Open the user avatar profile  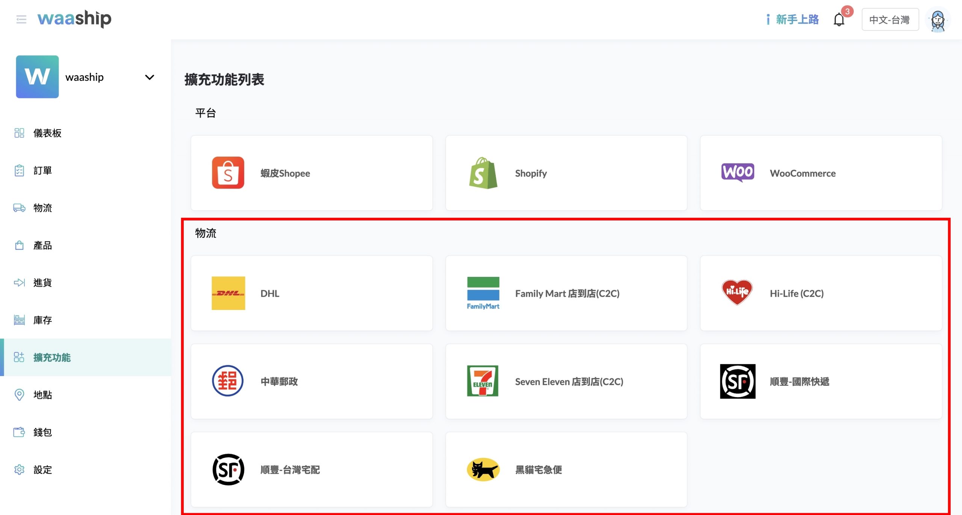point(938,20)
